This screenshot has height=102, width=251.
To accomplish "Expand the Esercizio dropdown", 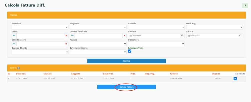I will (40, 27).
